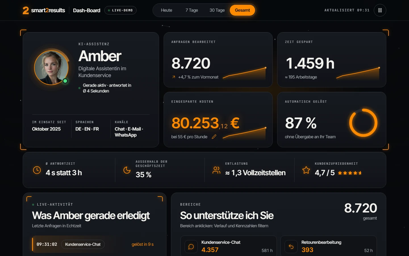Edit the 55 € hourly rate pencil icon
Screen dimensions: 409x256
coord(214,137)
